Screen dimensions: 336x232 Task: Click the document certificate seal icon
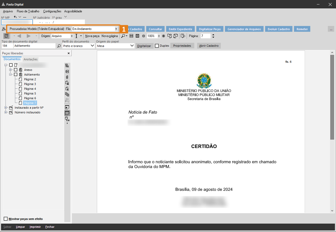(67, 83)
